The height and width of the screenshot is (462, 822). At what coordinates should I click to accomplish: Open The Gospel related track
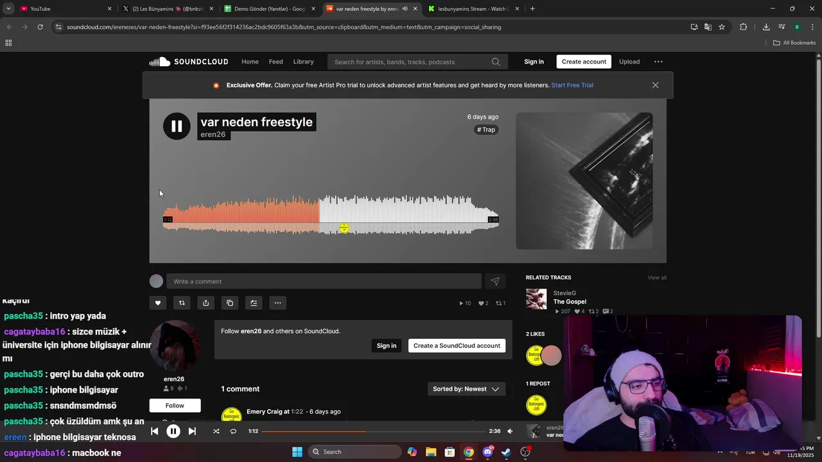click(570, 302)
